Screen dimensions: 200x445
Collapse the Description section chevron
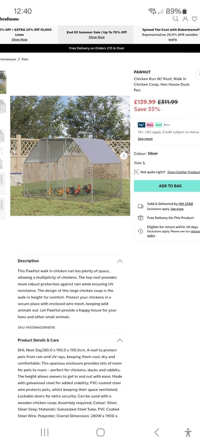(120, 261)
